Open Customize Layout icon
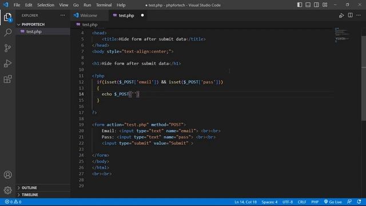 click(x=325, y=5)
